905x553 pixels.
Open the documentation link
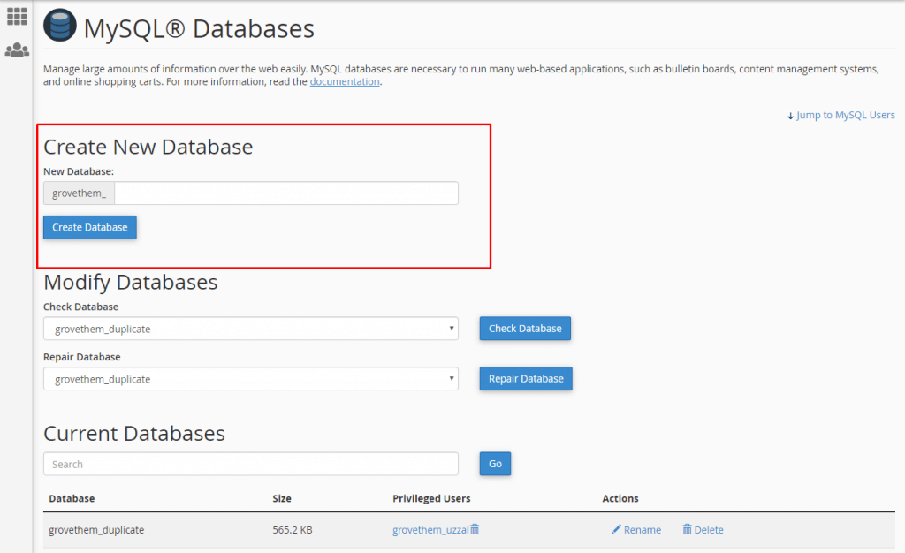[x=345, y=81]
